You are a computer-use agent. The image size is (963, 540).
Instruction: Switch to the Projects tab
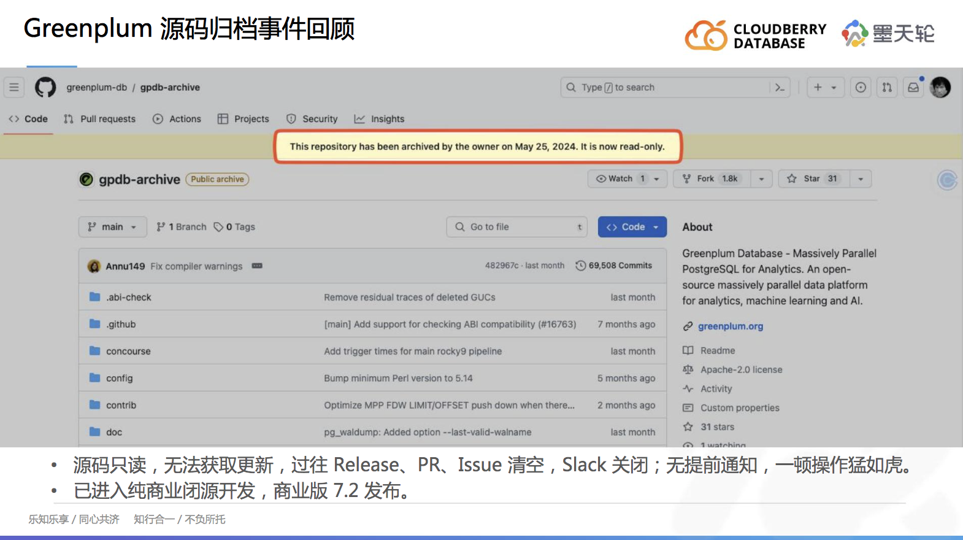[244, 119]
